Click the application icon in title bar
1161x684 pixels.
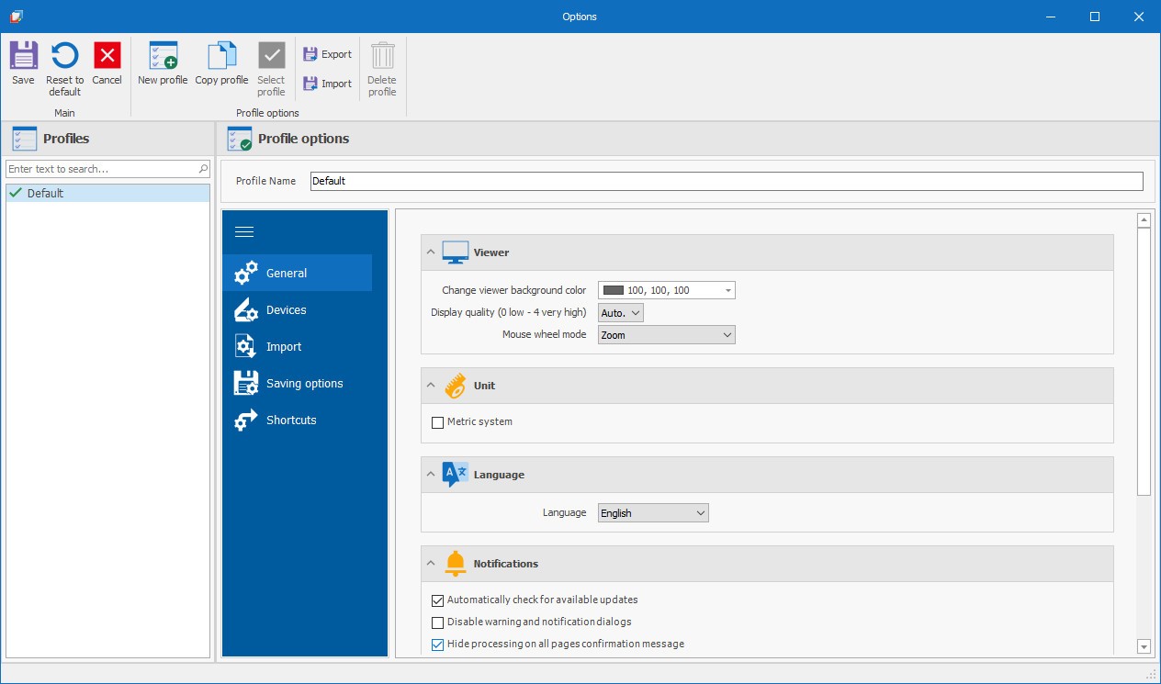[x=16, y=17]
